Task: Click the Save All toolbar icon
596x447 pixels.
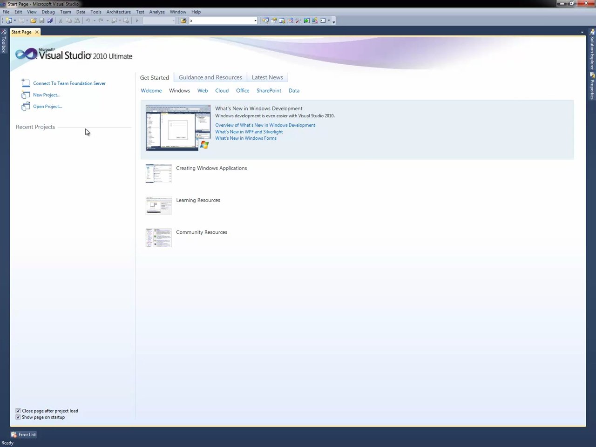Action: coord(50,20)
